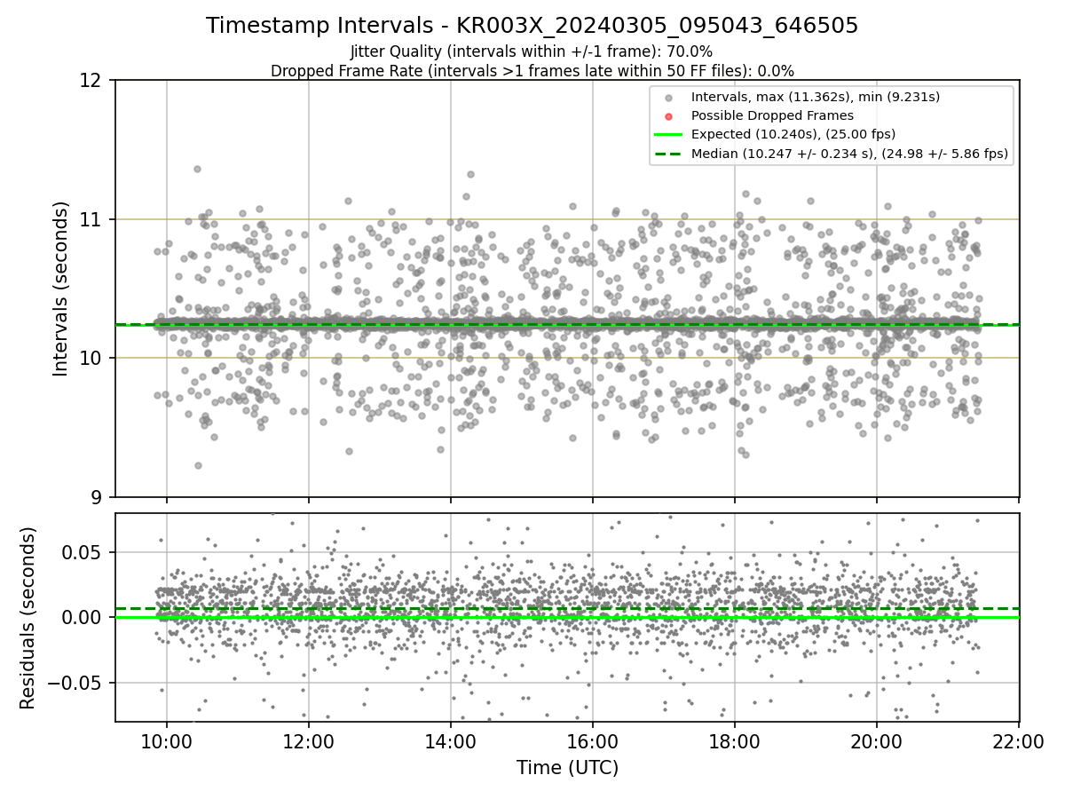
Task: Click legend entry 'Median (10.247 +/- 0.234 s)'
Action: (850, 154)
